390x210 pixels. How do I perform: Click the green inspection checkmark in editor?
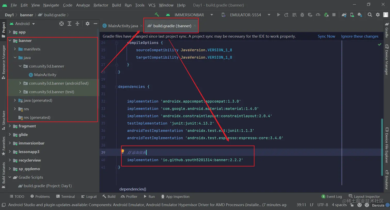380,44
